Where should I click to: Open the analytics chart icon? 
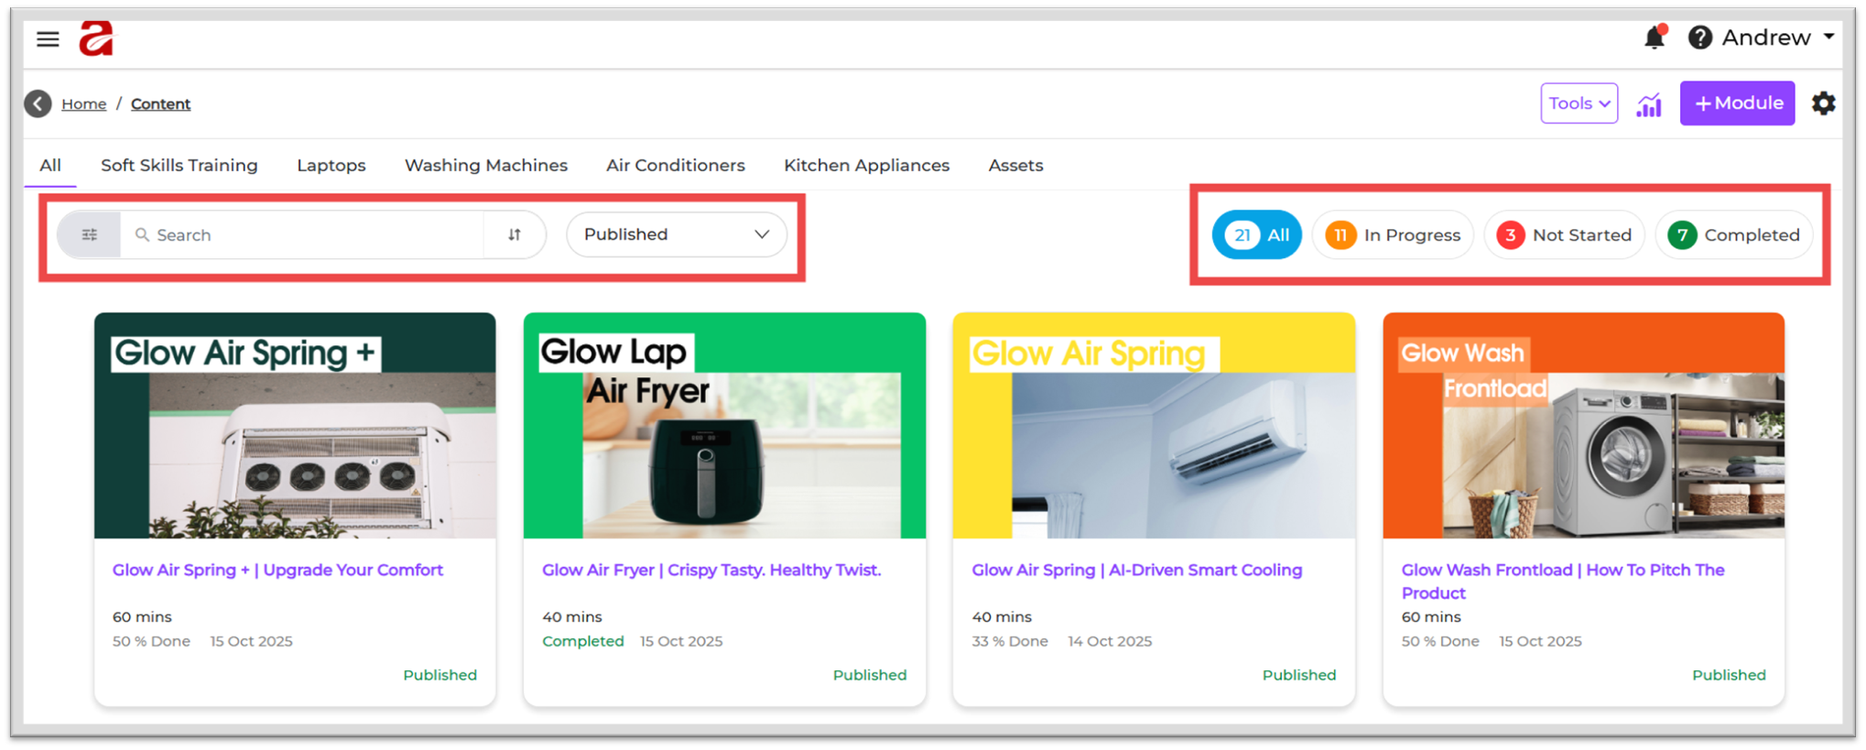tap(1649, 104)
